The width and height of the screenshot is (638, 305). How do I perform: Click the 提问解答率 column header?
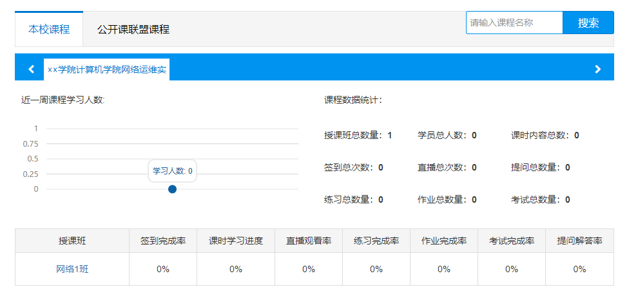click(579, 241)
